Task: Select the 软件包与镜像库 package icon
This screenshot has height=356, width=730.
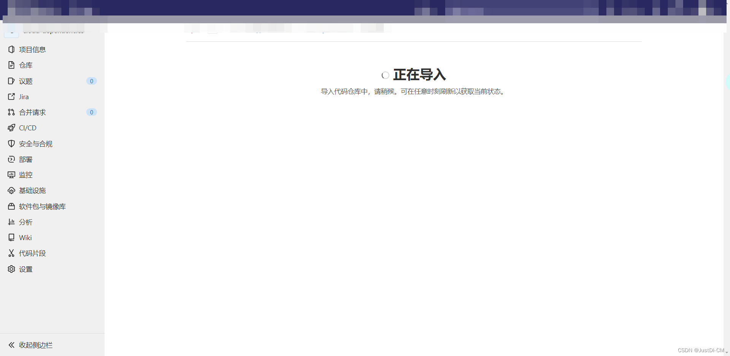Action: 11,206
